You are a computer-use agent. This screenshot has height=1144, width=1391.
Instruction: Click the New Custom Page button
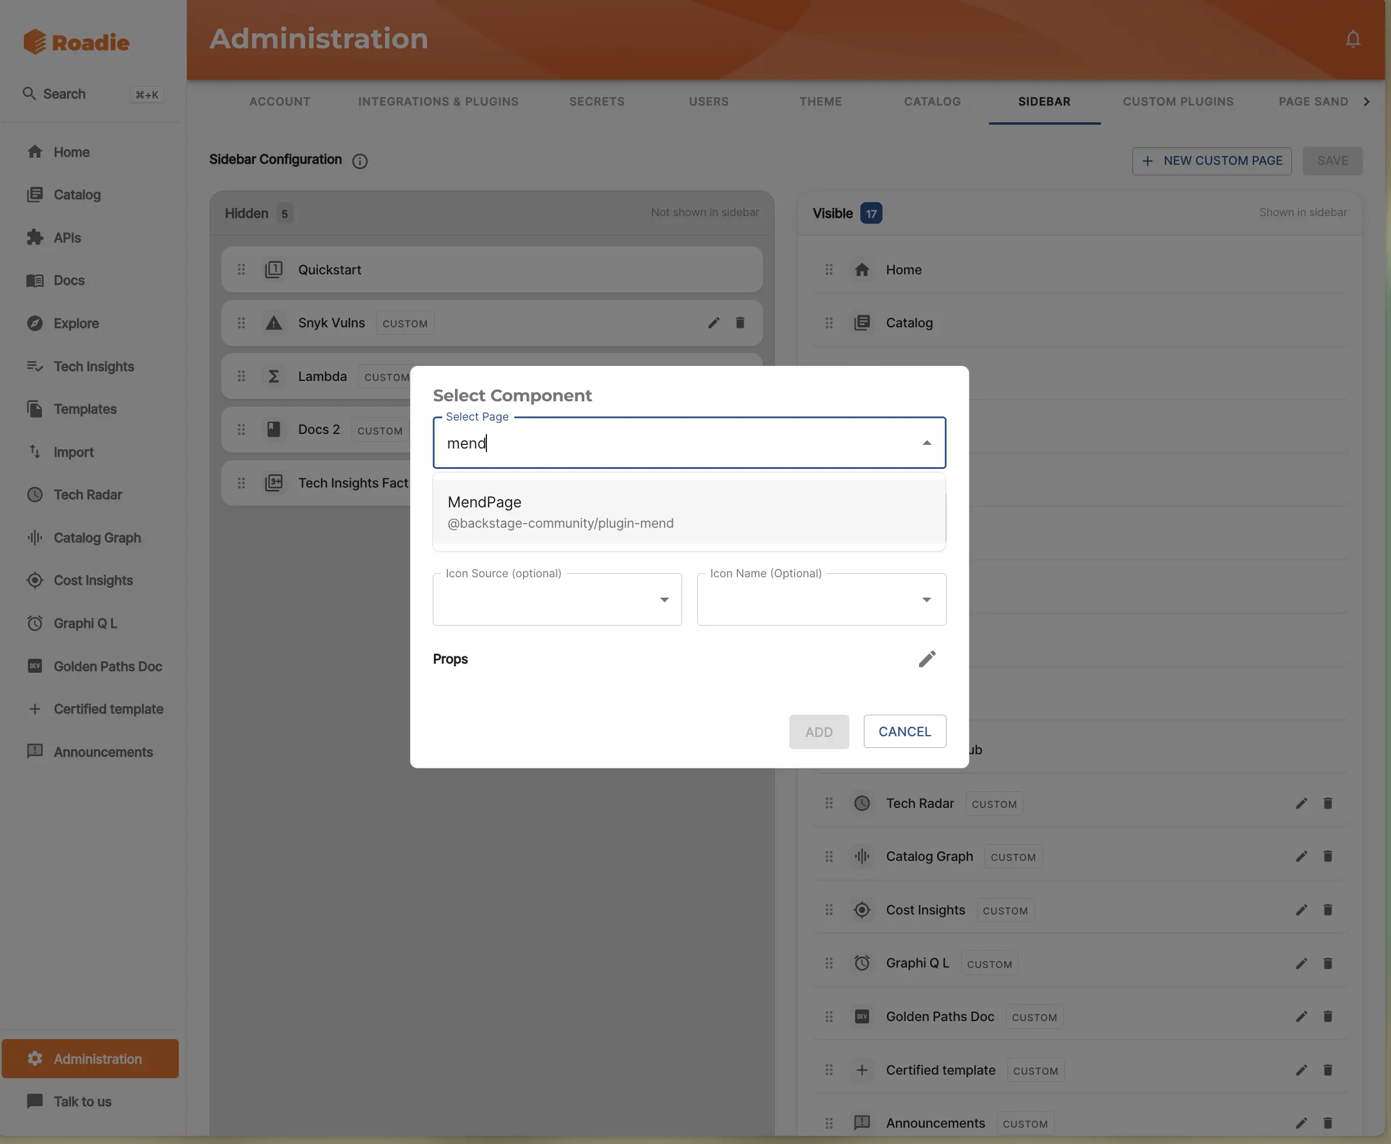point(1211,161)
